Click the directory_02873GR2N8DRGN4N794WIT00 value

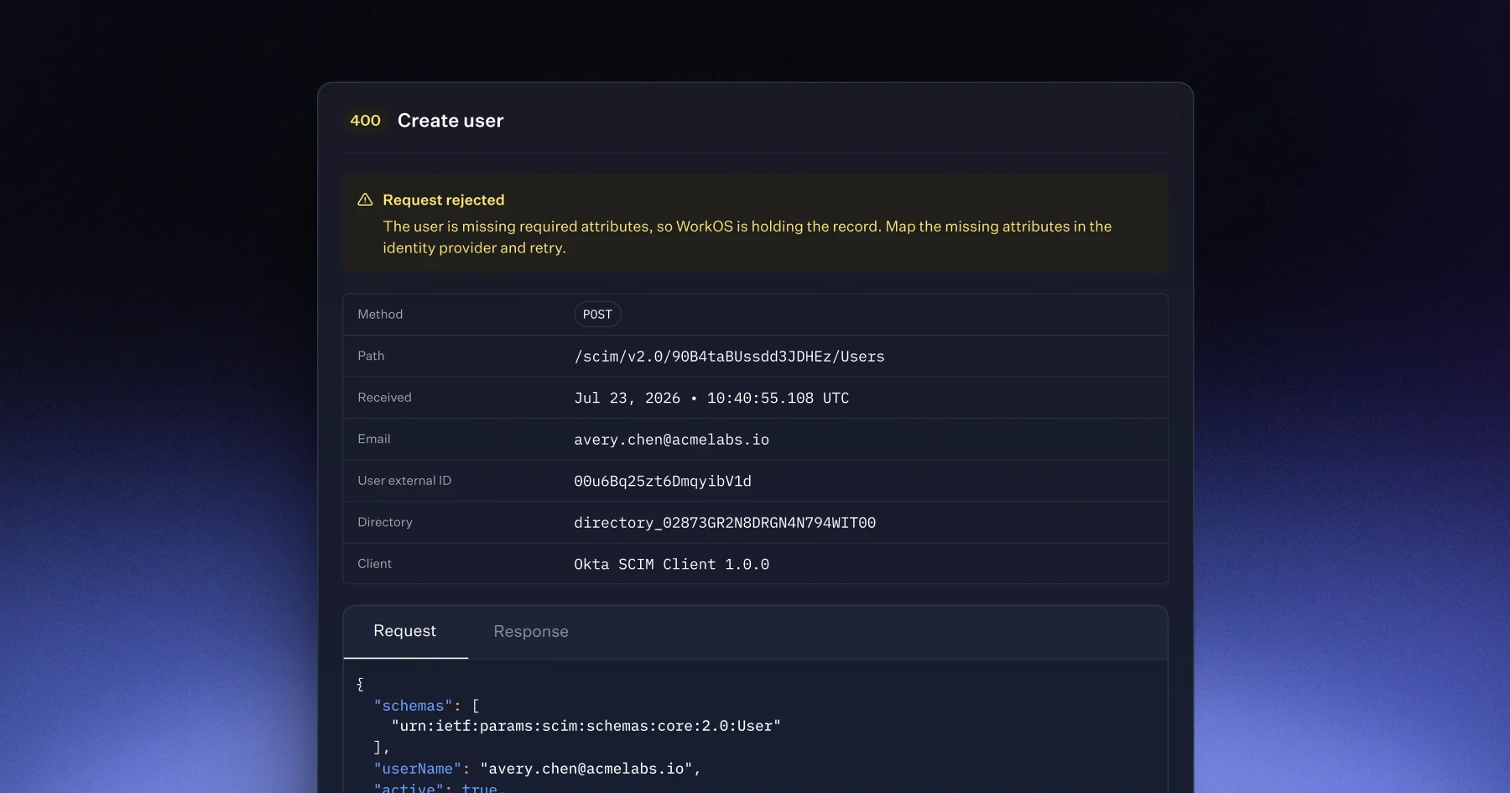pyautogui.click(x=725, y=523)
